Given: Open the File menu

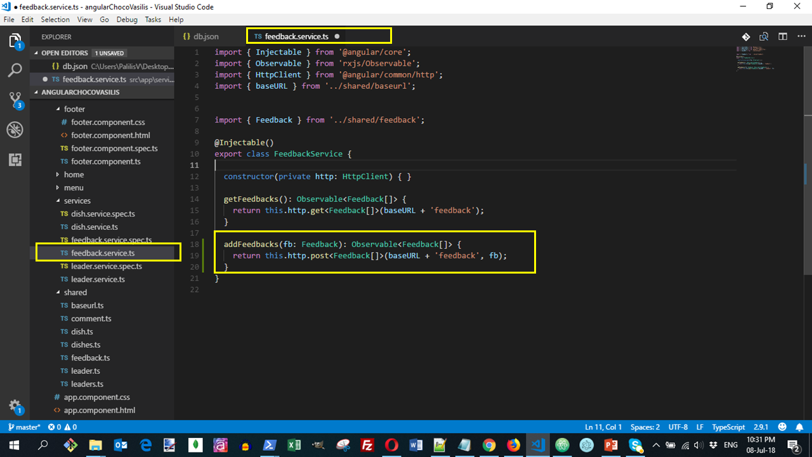Looking at the screenshot, I should click(x=10, y=20).
